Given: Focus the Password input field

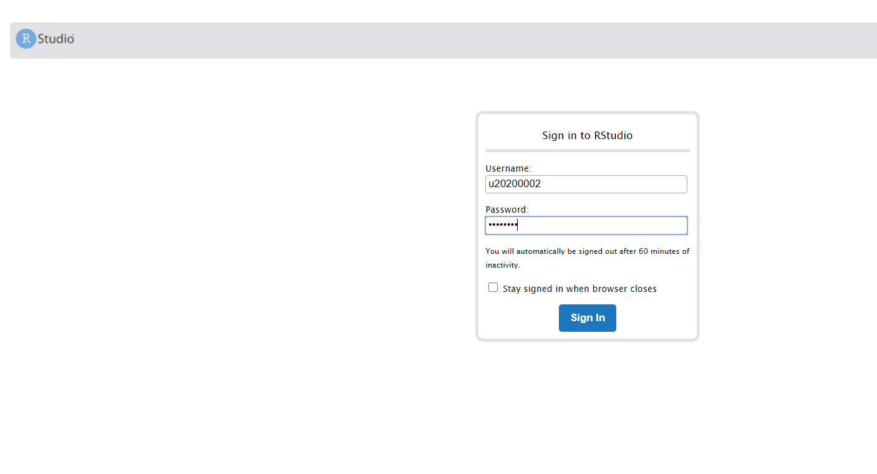Looking at the screenshot, I should click(x=586, y=225).
